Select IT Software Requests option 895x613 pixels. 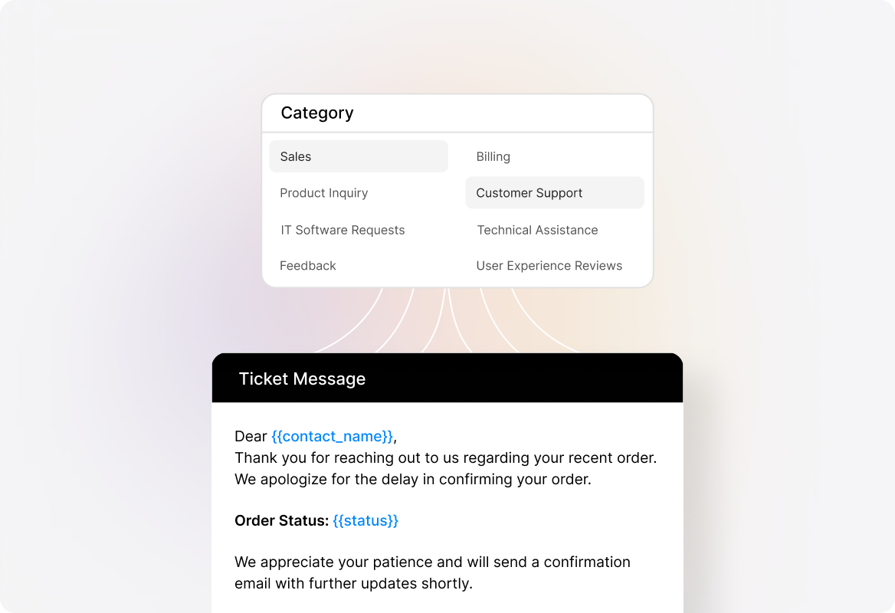point(342,230)
